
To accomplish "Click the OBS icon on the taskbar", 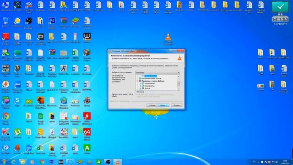I will [x=108, y=162].
